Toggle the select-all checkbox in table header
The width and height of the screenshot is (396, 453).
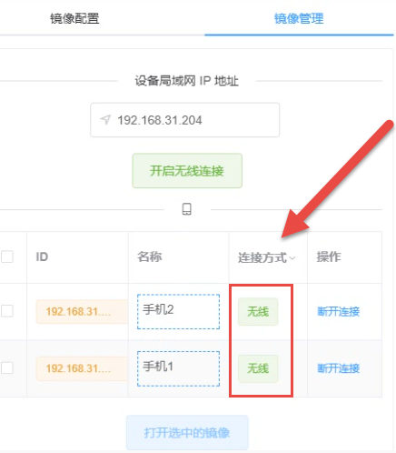click(7, 257)
